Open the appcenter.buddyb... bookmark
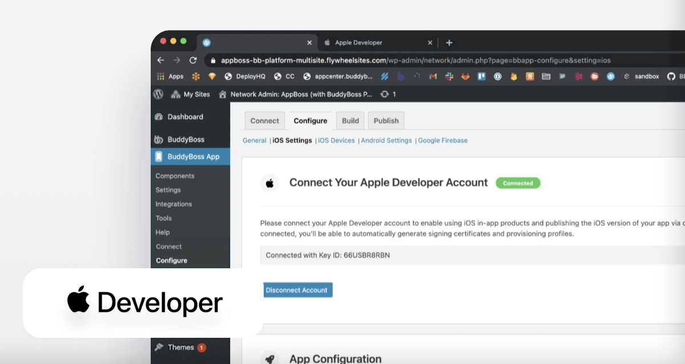The width and height of the screenshot is (685, 364). (x=337, y=76)
